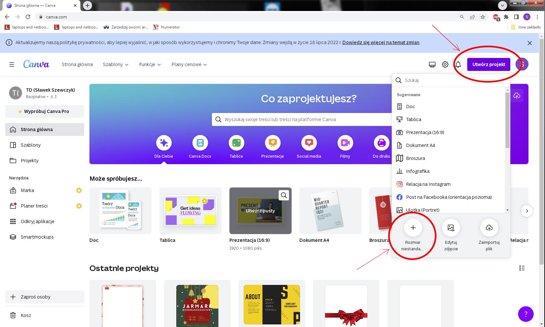545x327 pixels.
Task: Reload the page in browser
Action: tap(28, 17)
